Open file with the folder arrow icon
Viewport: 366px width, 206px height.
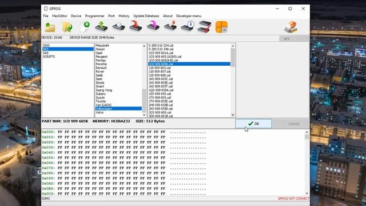click(50, 27)
